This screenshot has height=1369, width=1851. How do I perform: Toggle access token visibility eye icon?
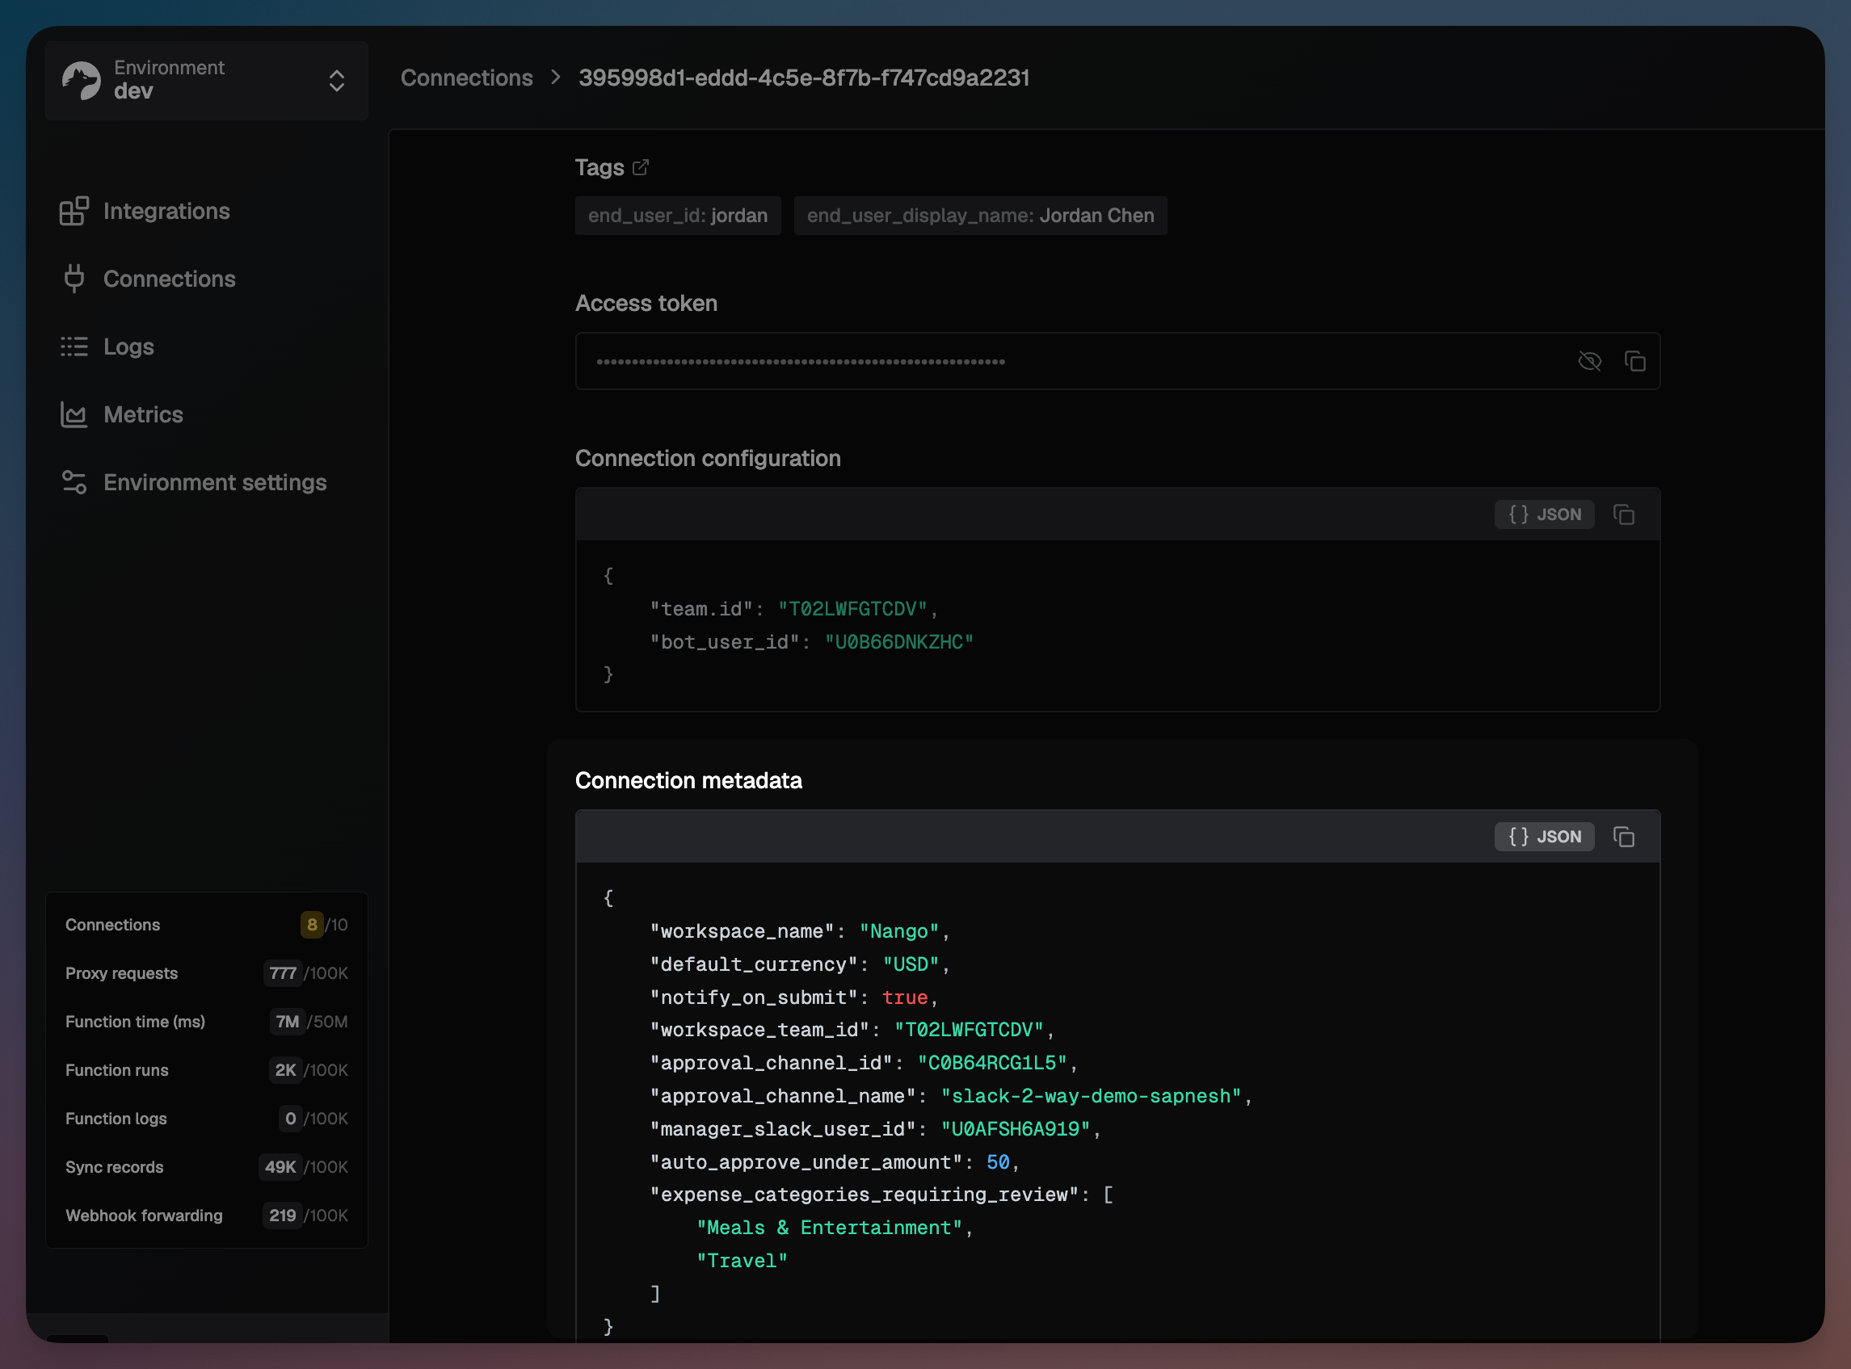point(1589,361)
